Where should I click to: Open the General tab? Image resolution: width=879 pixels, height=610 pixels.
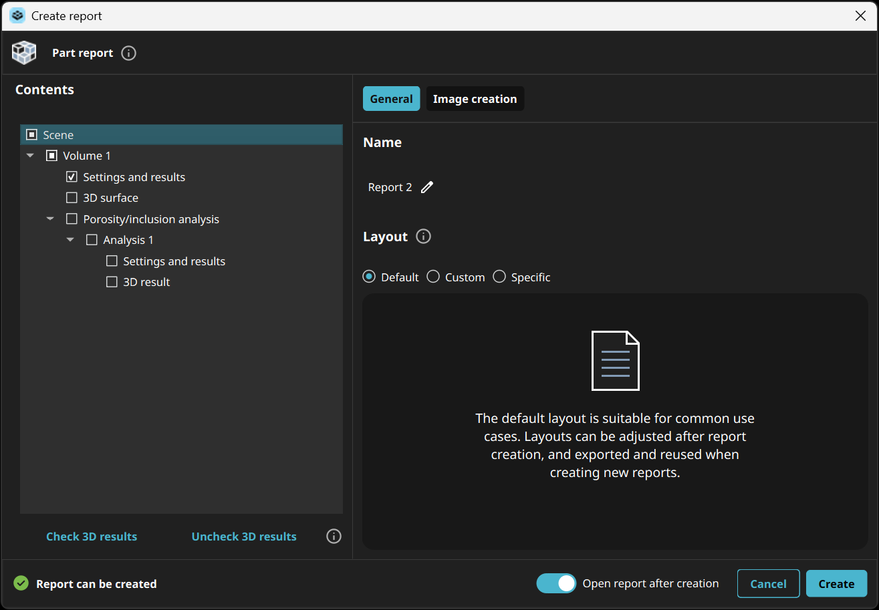[x=391, y=99]
